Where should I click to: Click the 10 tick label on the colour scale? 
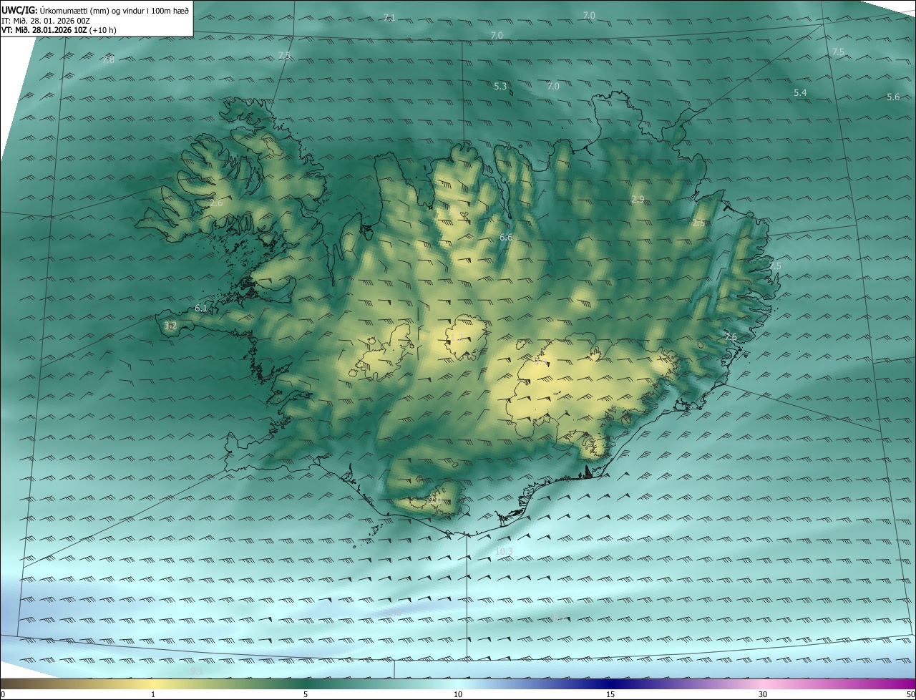[x=458, y=694]
